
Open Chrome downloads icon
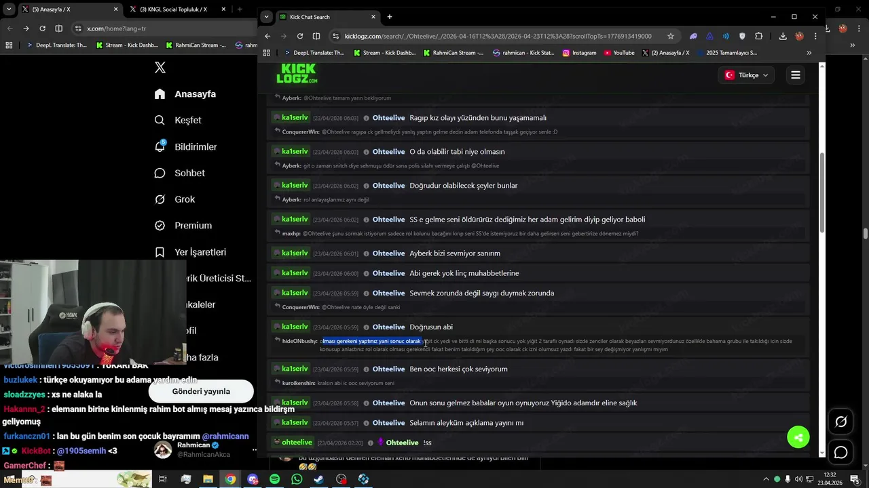[x=783, y=36]
